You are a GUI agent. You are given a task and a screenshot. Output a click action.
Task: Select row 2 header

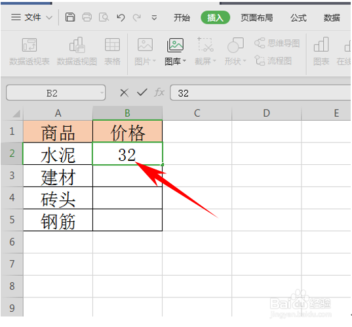tap(12, 154)
